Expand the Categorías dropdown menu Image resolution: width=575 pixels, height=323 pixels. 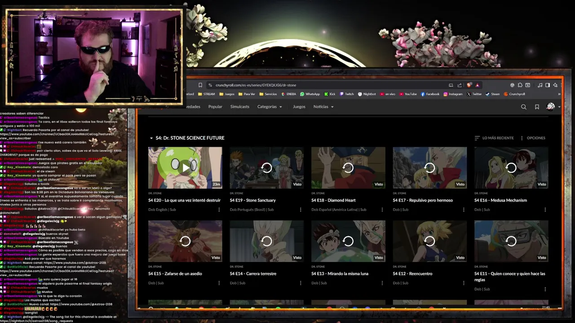click(x=270, y=107)
